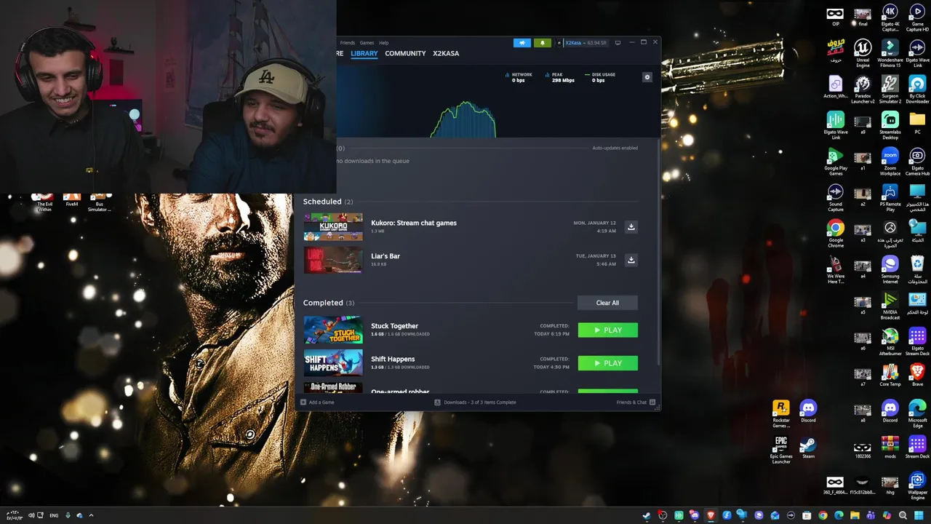
Task: Open Google Chrome desktop shortcut
Action: tap(836, 234)
